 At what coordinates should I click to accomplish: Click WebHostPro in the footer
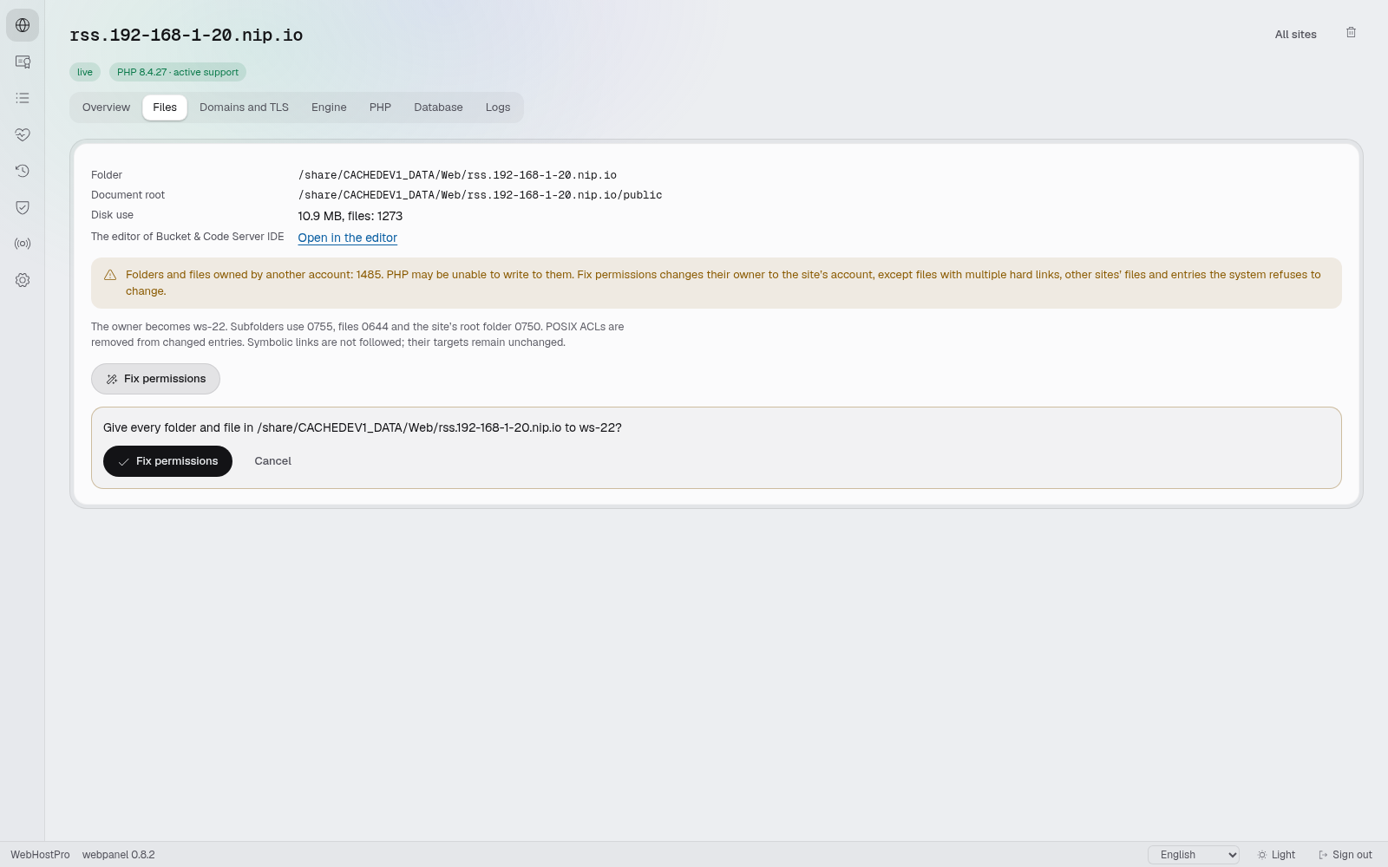pyautogui.click(x=40, y=855)
